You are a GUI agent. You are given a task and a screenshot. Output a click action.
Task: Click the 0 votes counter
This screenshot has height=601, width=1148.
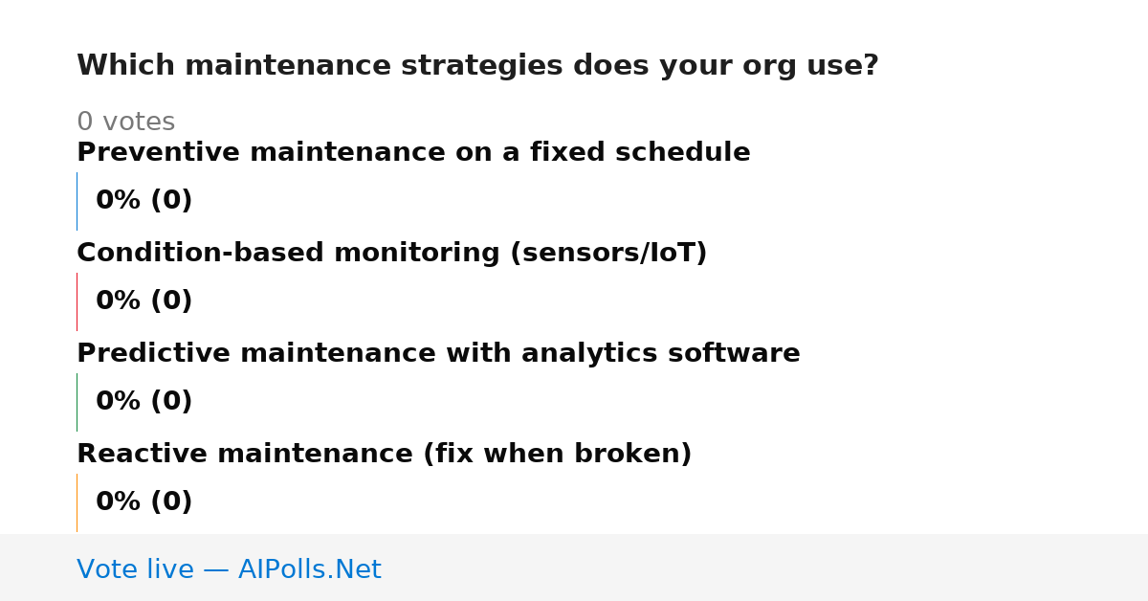[125, 122]
